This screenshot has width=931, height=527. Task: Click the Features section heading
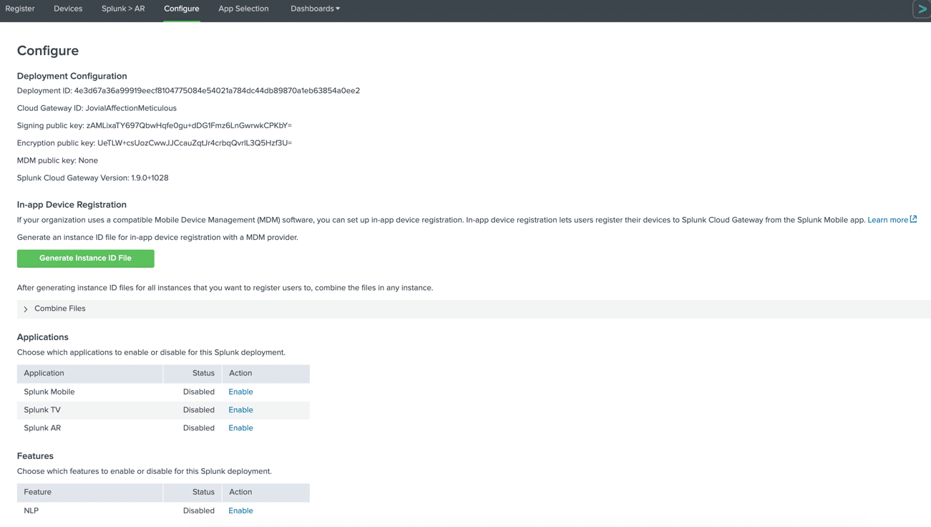[35, 456]
